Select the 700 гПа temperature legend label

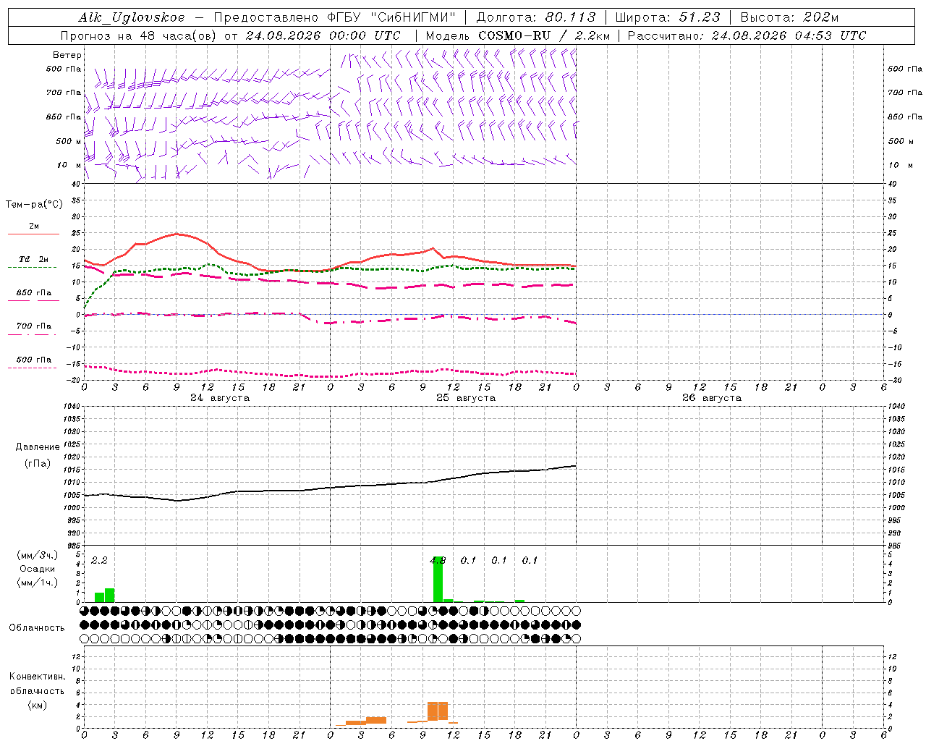pyautogui.click(x=33, y=326)
